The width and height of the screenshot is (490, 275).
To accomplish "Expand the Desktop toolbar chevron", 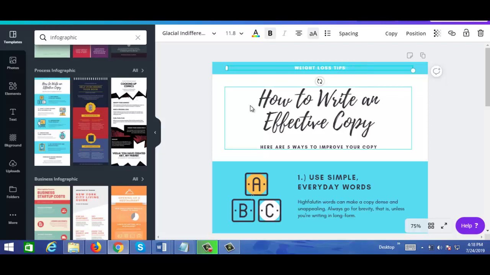I will [399, 244].
